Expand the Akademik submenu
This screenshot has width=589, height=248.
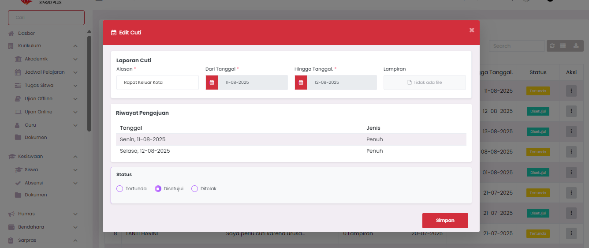75,59
